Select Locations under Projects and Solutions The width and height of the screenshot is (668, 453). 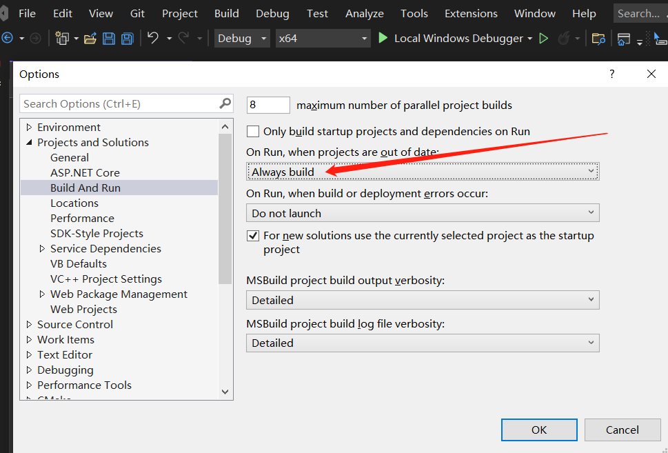click(x=74, y=203)
